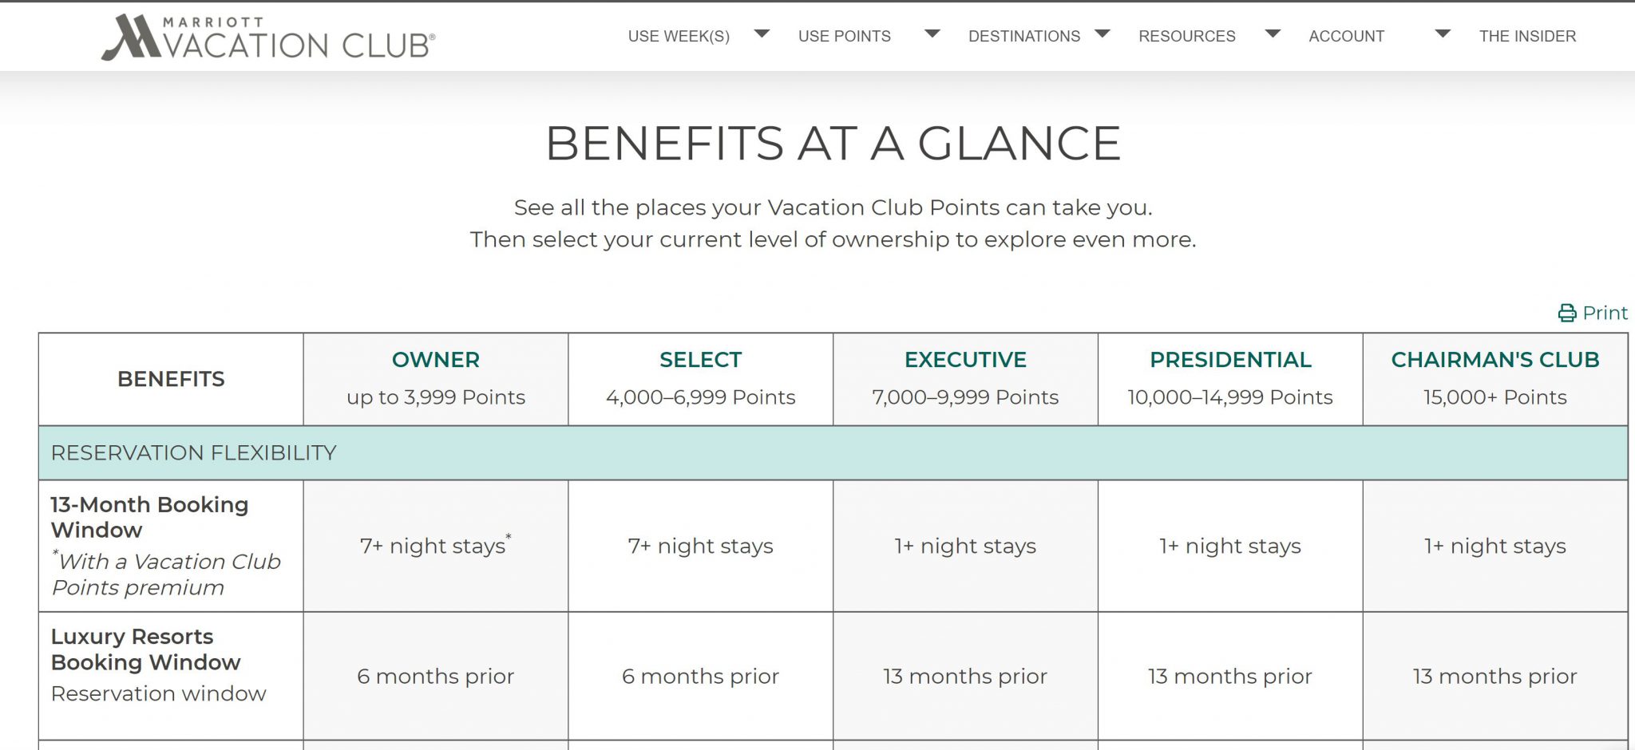This screenshot has width=1635, height=750.
Task: Open the USE POINTS dropdown arrow
Action: (x=932, y=34)
